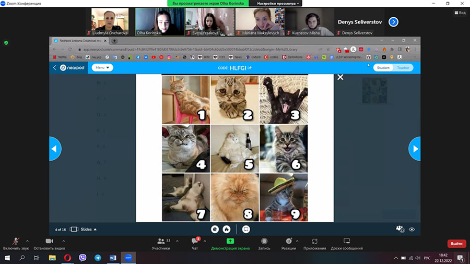Toggle the eye visibility icon in Nearpod

412,229
